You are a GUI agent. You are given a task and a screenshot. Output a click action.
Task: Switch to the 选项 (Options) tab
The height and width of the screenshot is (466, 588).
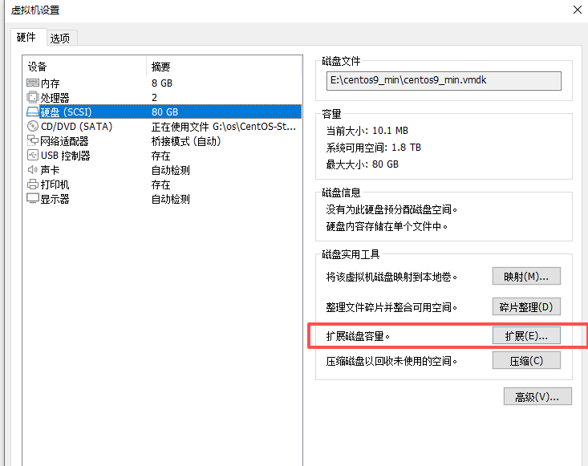[60, 38]
